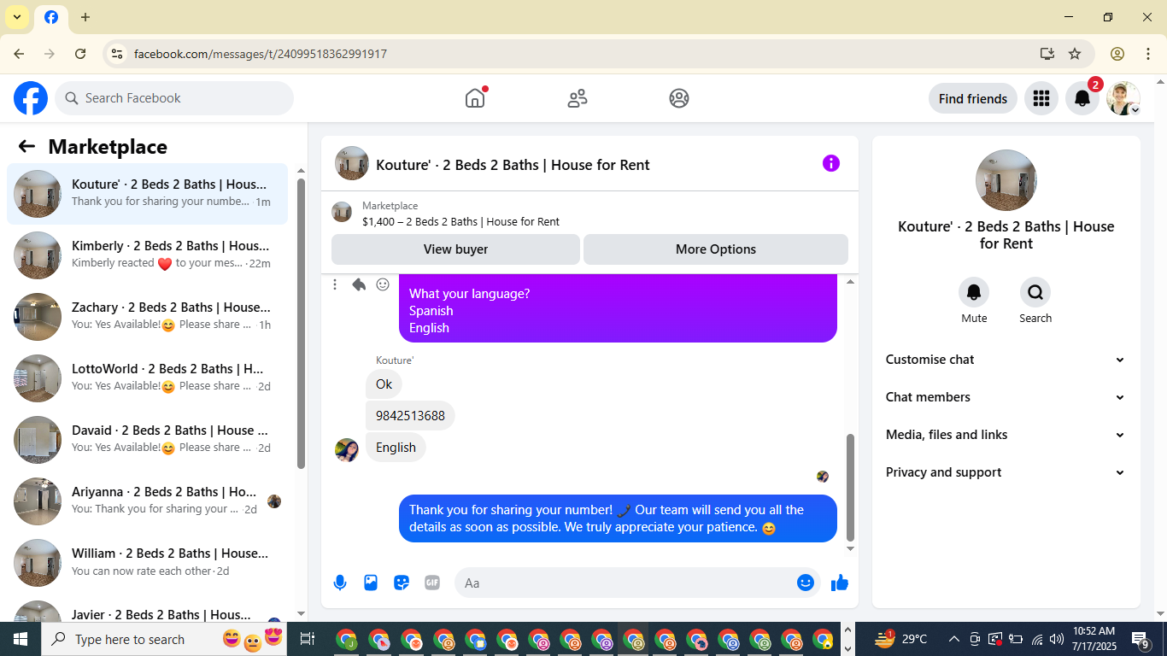Open the Marketplace listing $1,400 link
This screenshot has height=656, width=1167.
[460, 222]
